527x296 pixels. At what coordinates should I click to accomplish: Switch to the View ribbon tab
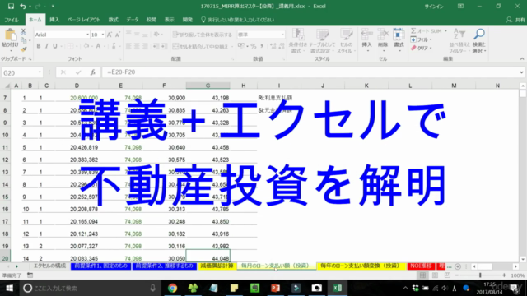pyautogui.click(x=169, y=20)
